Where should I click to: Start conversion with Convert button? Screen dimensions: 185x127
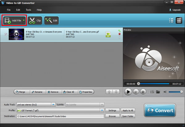[x=160, y=110]
